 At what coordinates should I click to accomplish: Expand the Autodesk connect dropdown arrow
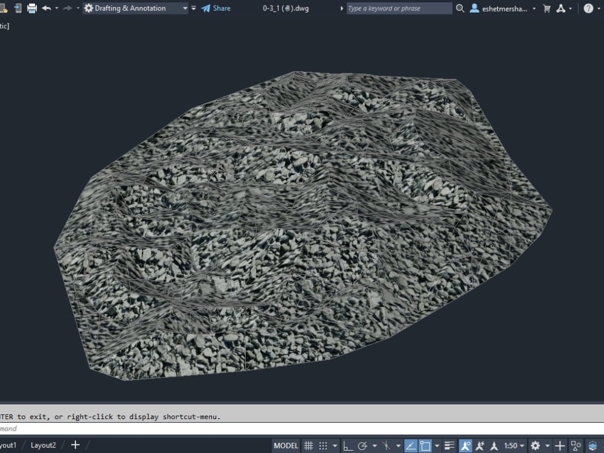[571, 8]
